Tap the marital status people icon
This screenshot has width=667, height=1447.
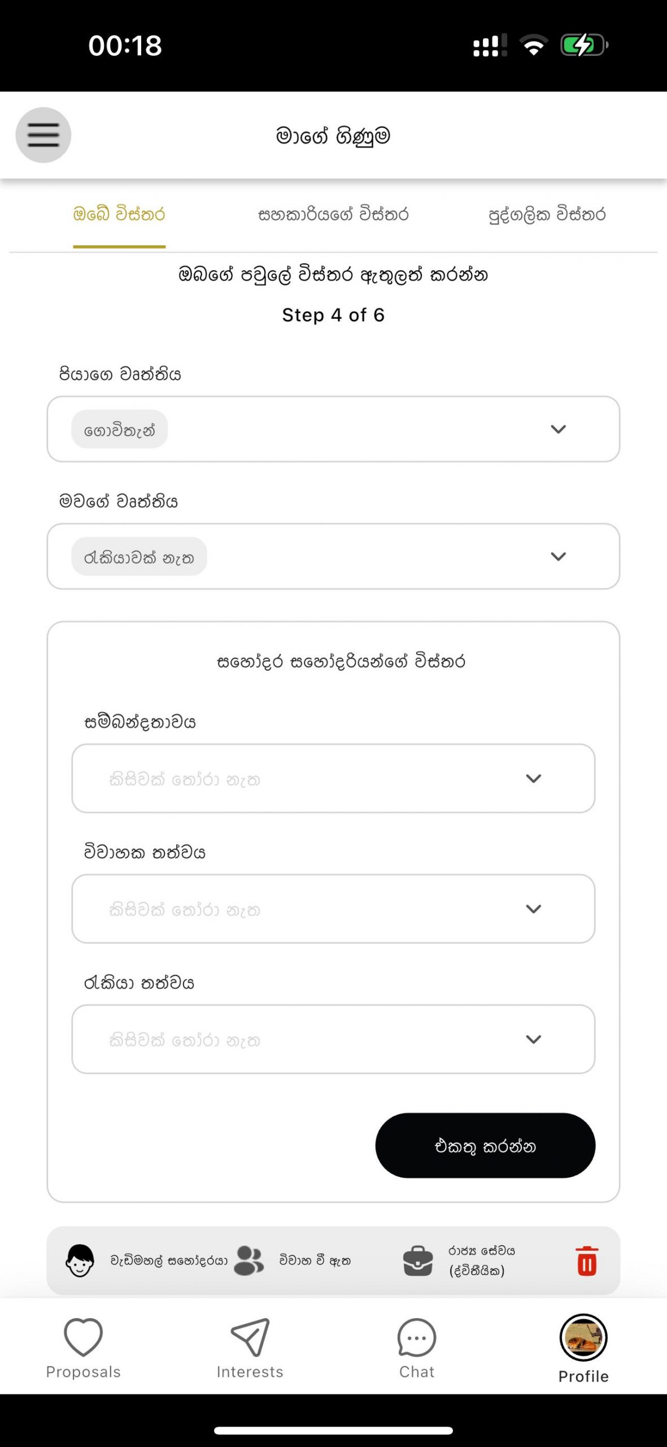click(x=249, y=1260)
